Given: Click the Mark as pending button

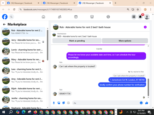Looking at the screenshot, I should 77,41.
